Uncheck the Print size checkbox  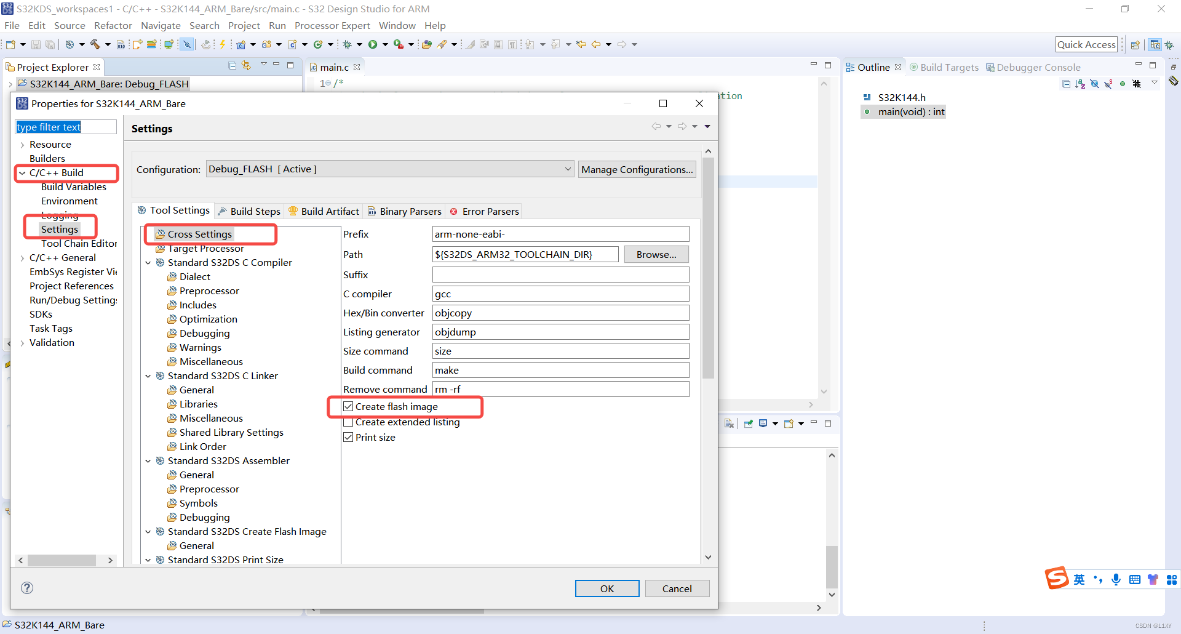(348, 437)
